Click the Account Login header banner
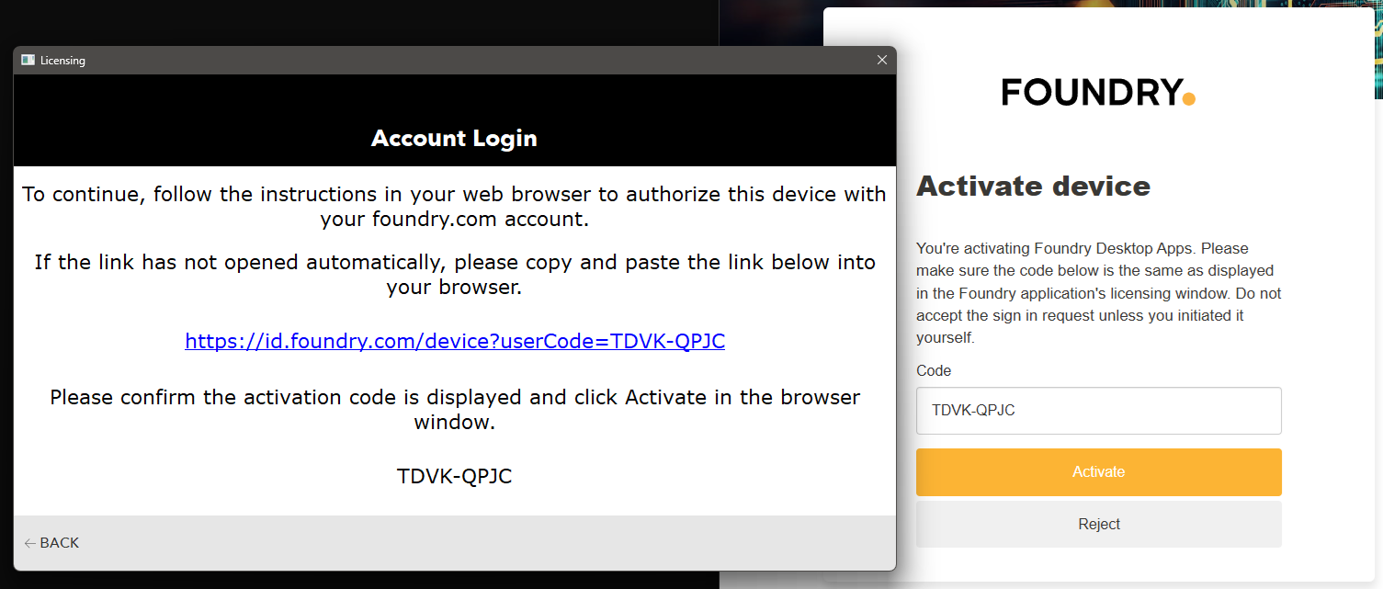 point(455,120)
